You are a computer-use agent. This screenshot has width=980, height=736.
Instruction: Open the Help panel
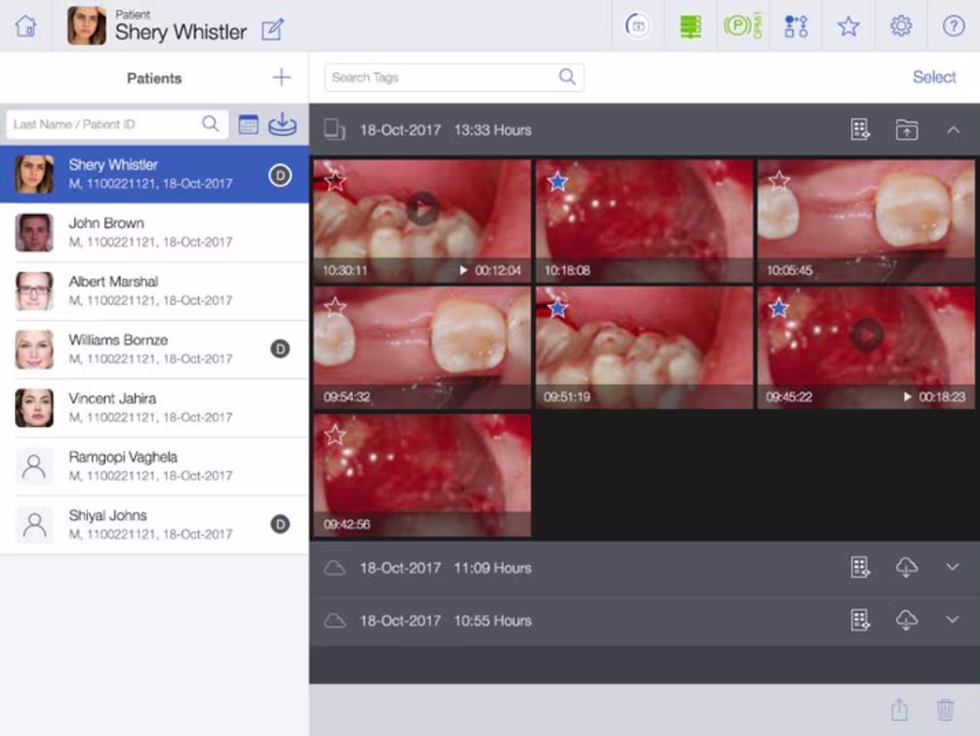pyautogui.click(x=952, y=26)
